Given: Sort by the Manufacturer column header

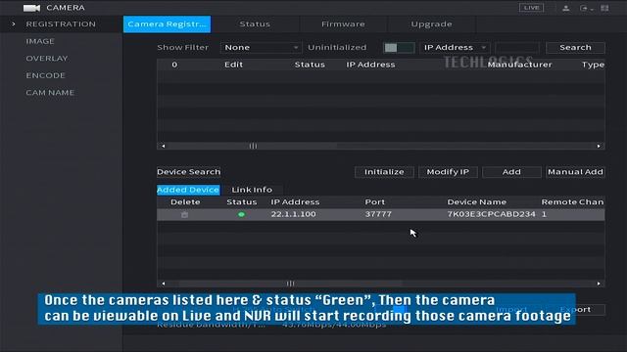Looking at the screenshot, I should (519, 65).
